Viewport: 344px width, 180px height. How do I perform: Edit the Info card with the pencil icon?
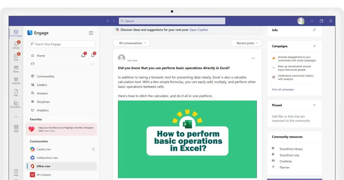coord(314,30)
